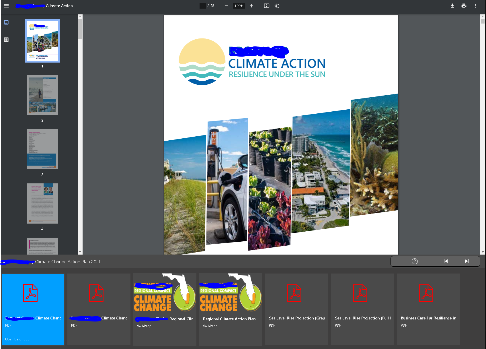Open the second Climate Change PDF card
486x349 pixels.
coord(99,309)
